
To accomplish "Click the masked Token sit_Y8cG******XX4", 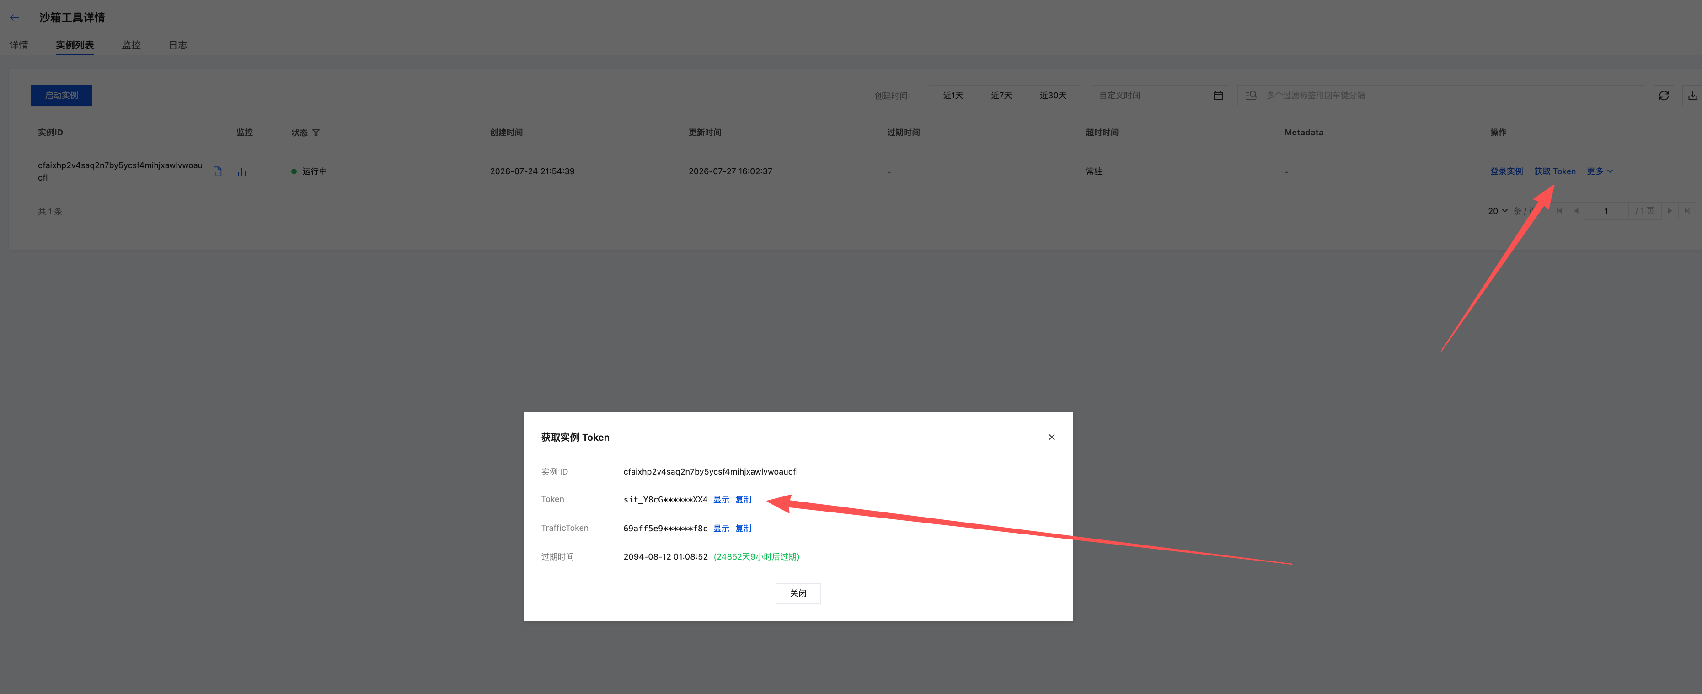I will 665,500.
